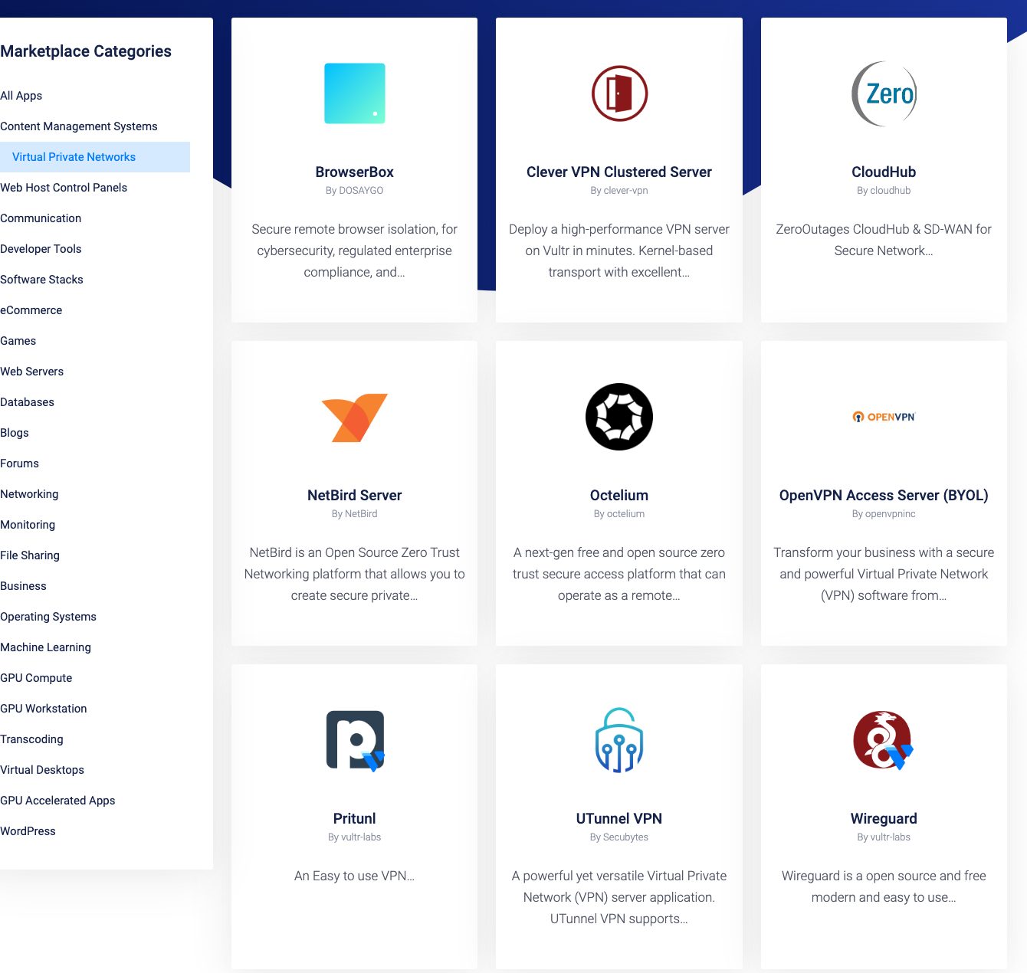Click the BrowserBox description text
This screenshot has height=973, width=1027.
tap(355, 251)
